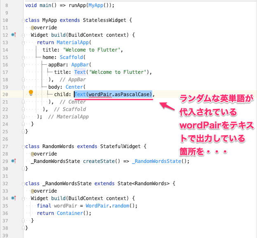The image size is (257, 238).
Task: Click the highlighted Text(wordPair.asPascalCase) expression
Action: click(x=113, y=94)
